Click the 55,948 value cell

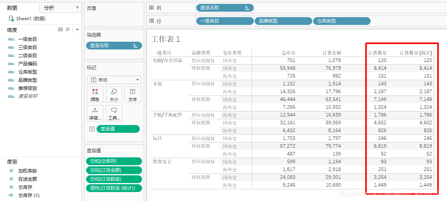tap(288, 68)
